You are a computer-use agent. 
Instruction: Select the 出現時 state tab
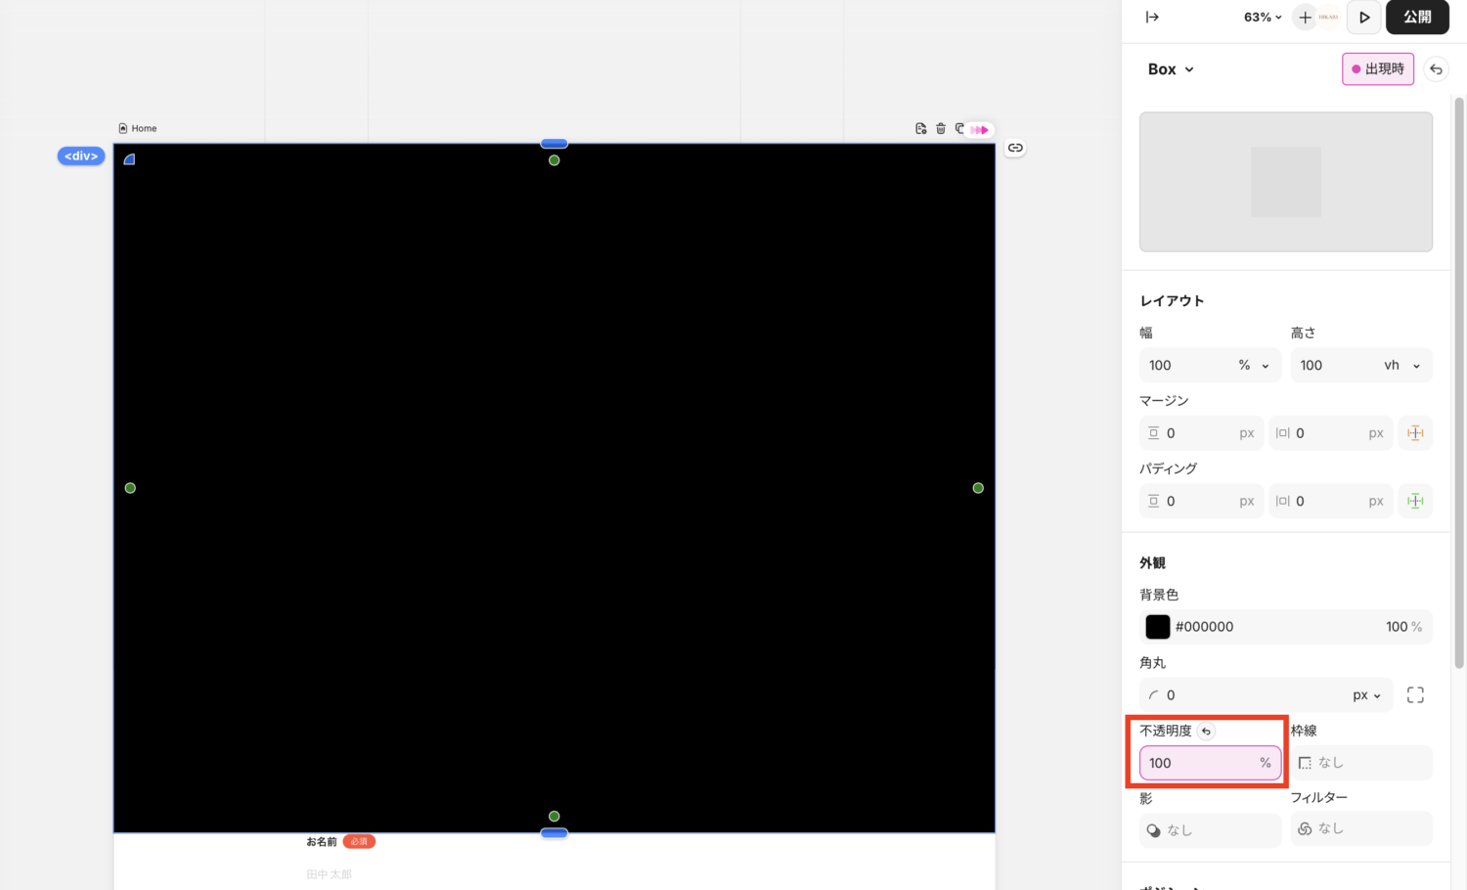1377,69
